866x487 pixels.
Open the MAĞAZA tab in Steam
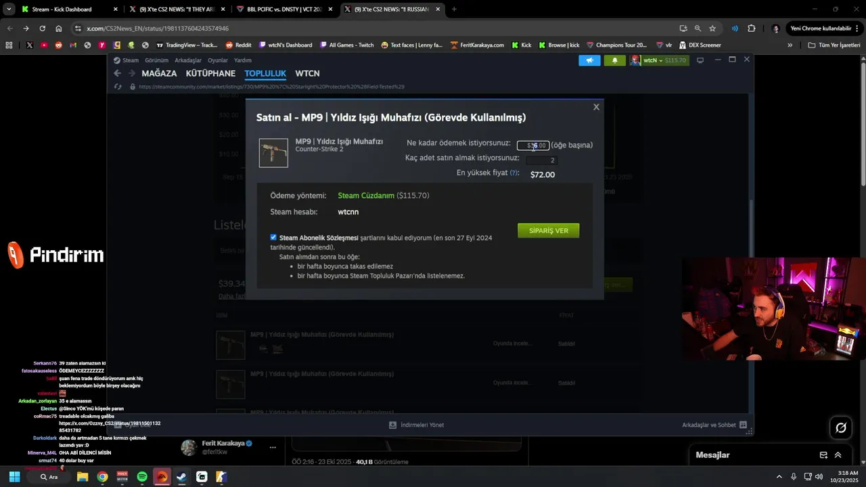click(x=159, y=73)
